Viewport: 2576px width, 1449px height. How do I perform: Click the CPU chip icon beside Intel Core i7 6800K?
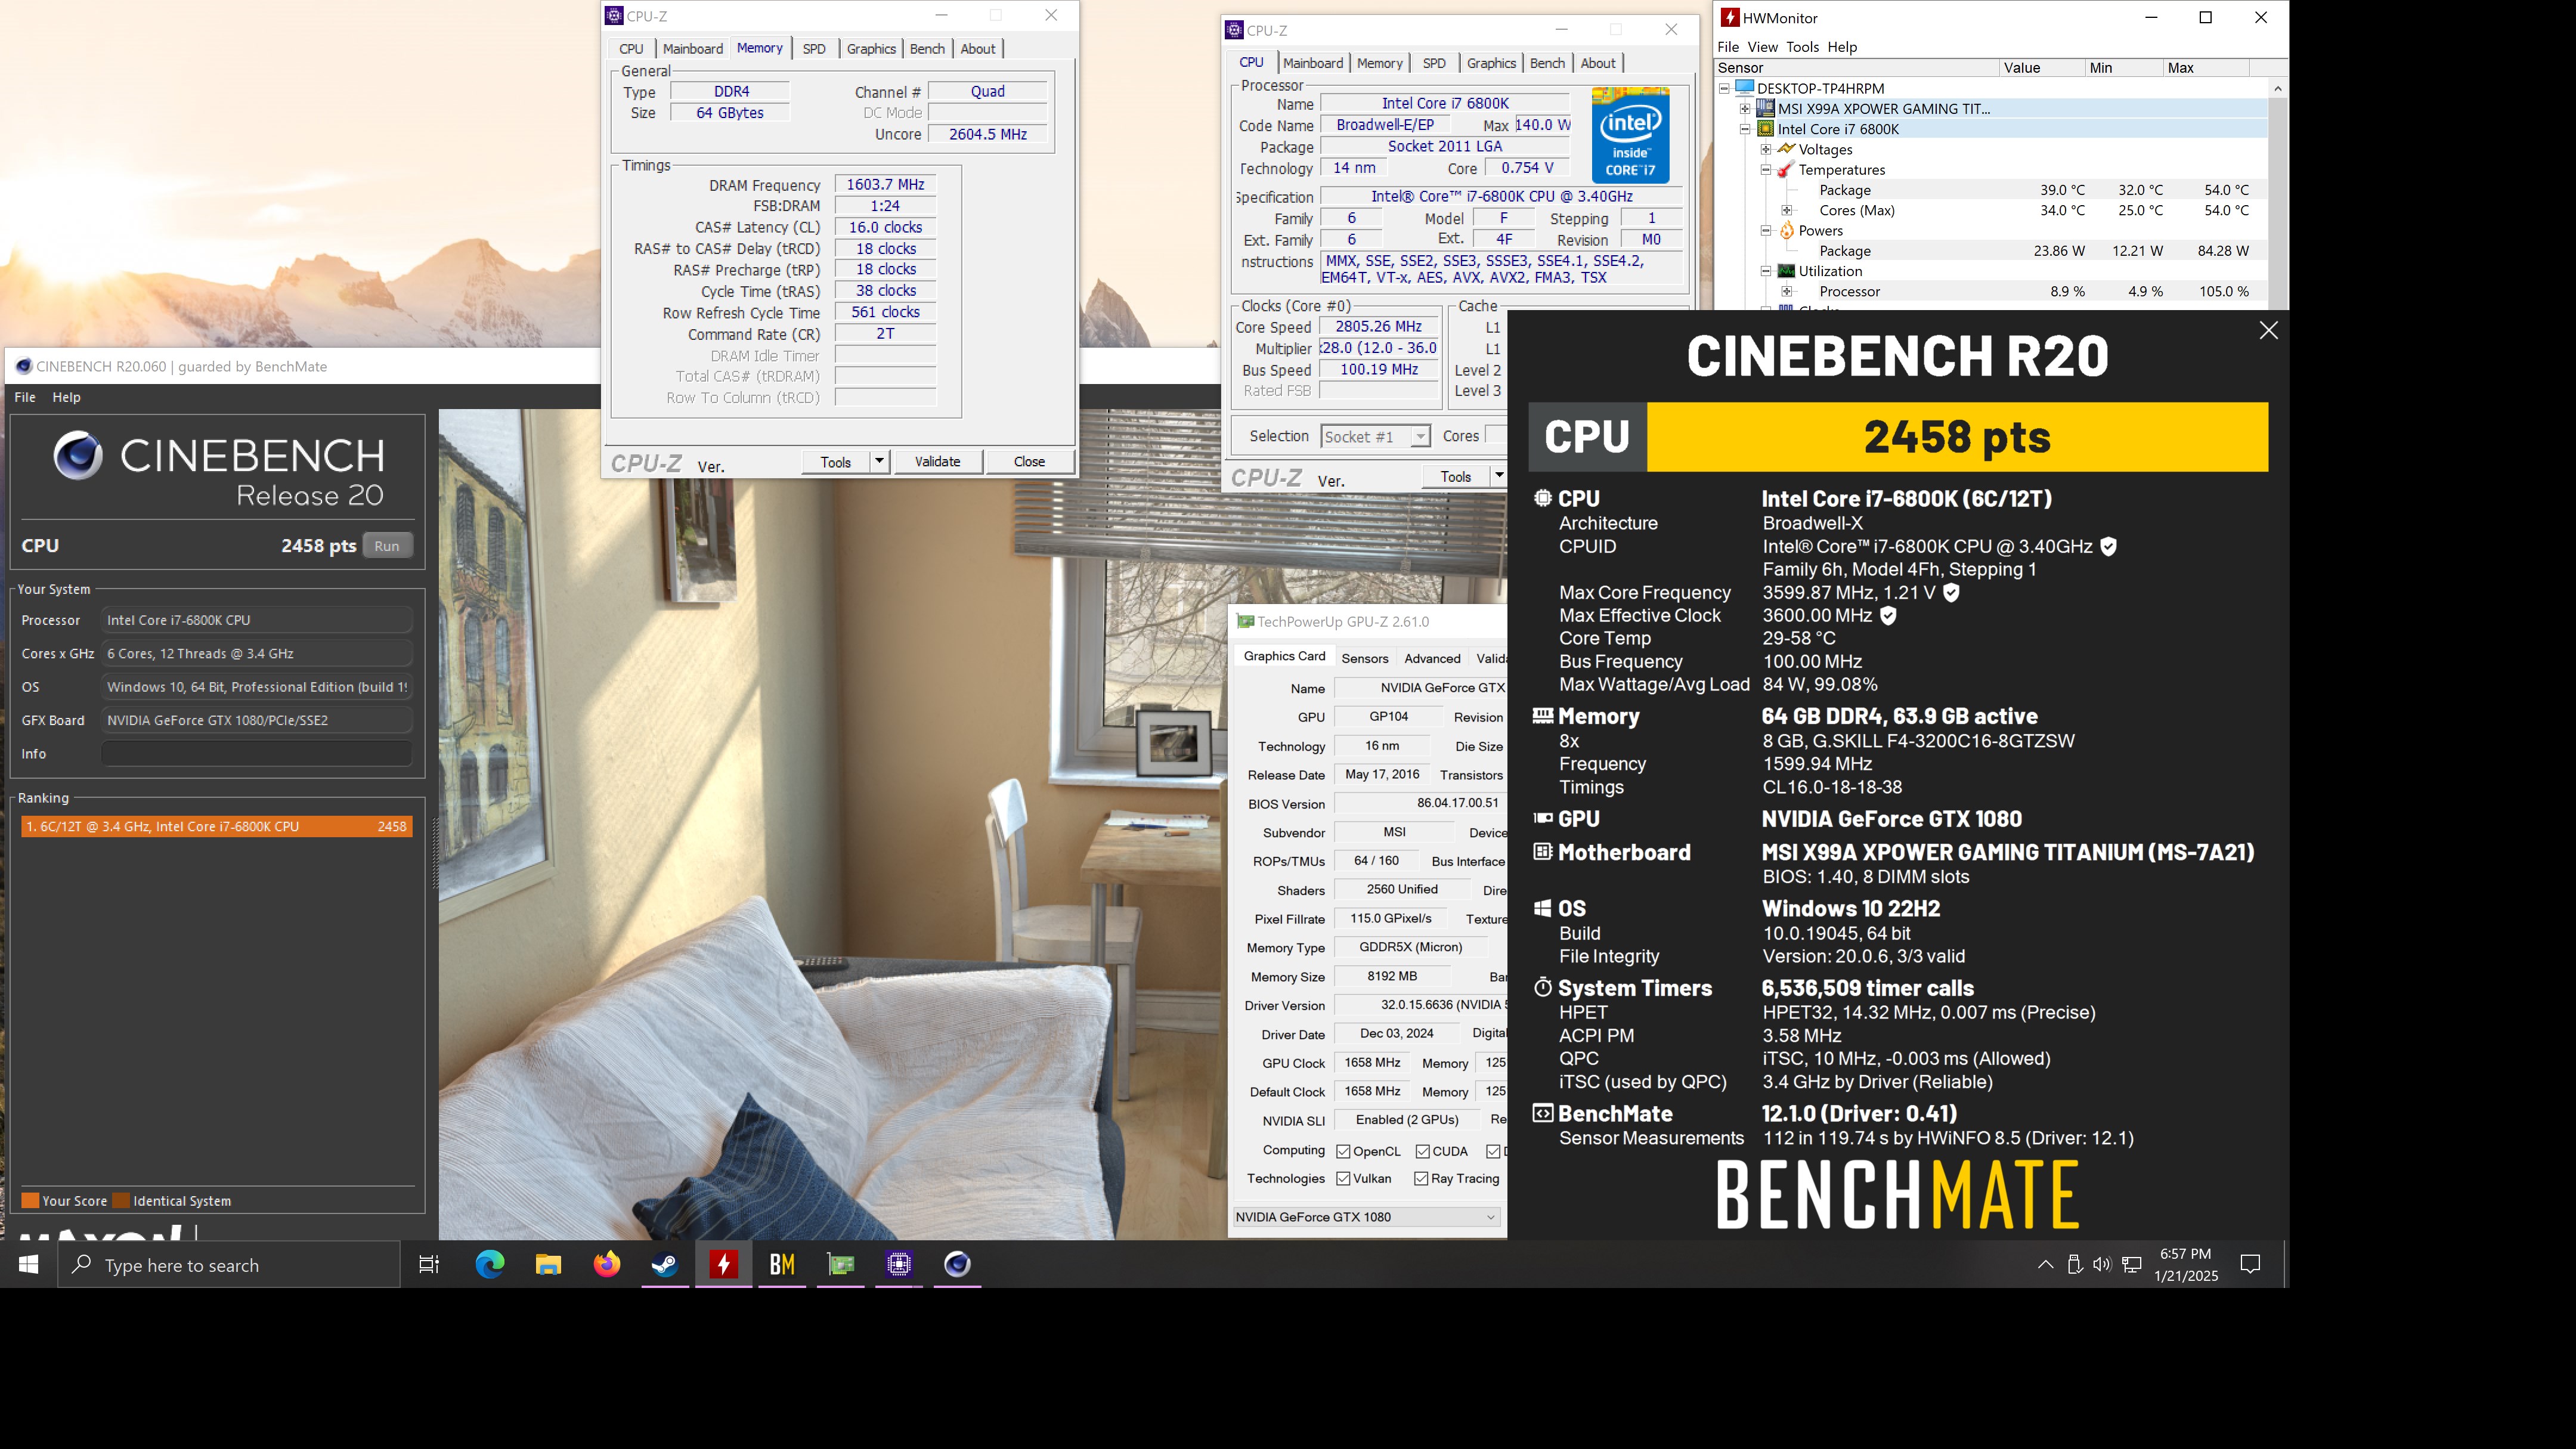point(1765,129)
